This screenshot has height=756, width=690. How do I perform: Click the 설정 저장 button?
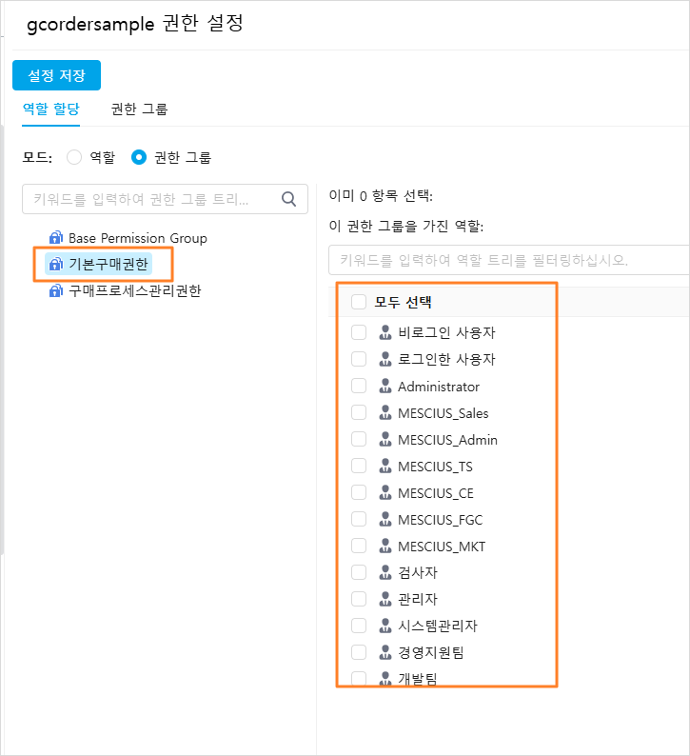click(x=56, y=75)
